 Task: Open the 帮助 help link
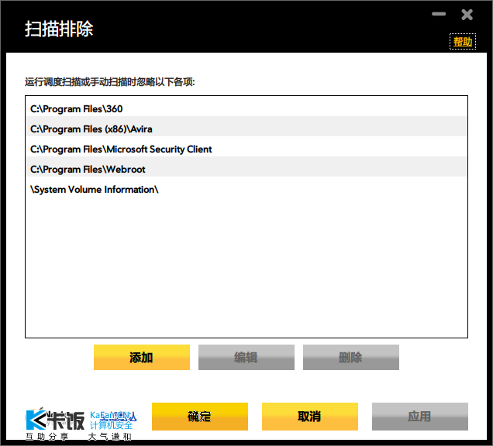[x=463, y=42]
